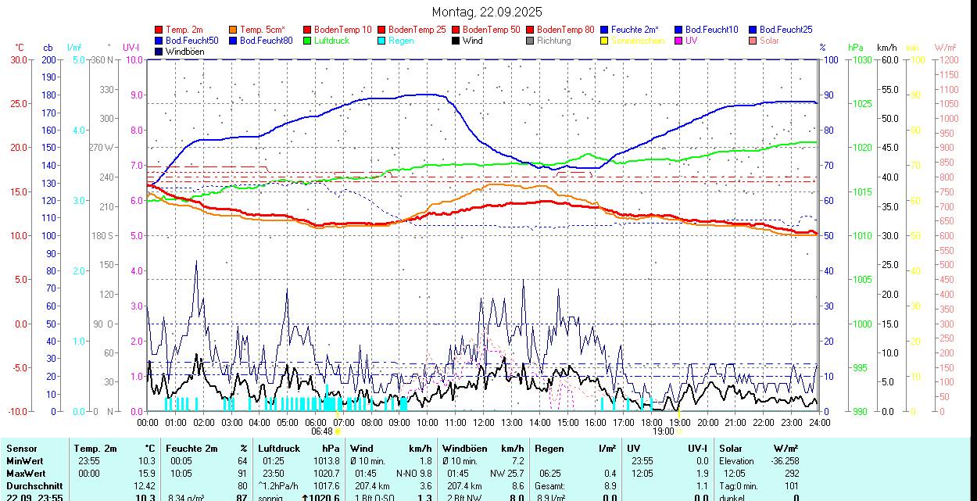The image size is (977, 501).
Task: Click the pink Solar legend swatch
Action: point(753,41)
